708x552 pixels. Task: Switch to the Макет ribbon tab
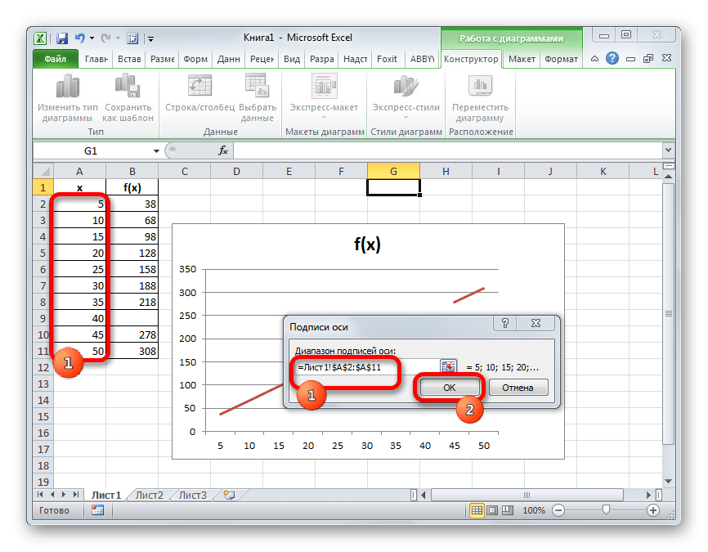click(522, 59)
